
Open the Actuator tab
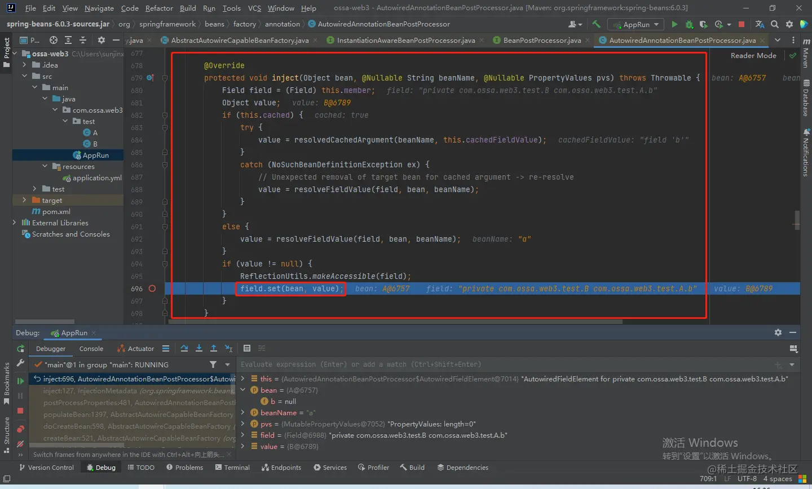pos(135,349)
